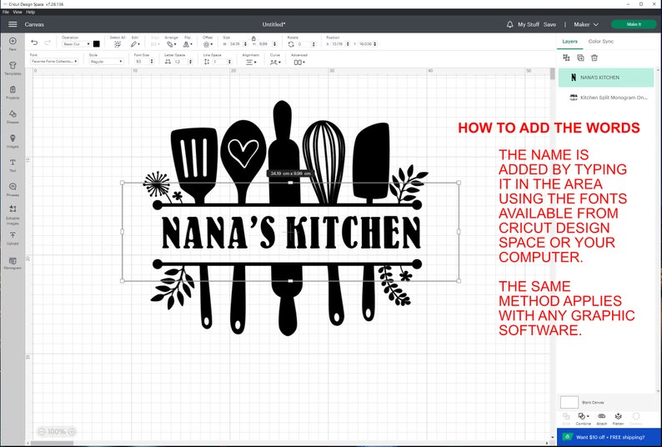Screen dimensions: 662x447
Task: Toggle the size lock aspect ratio icon
Action: (x=253, y=38)
